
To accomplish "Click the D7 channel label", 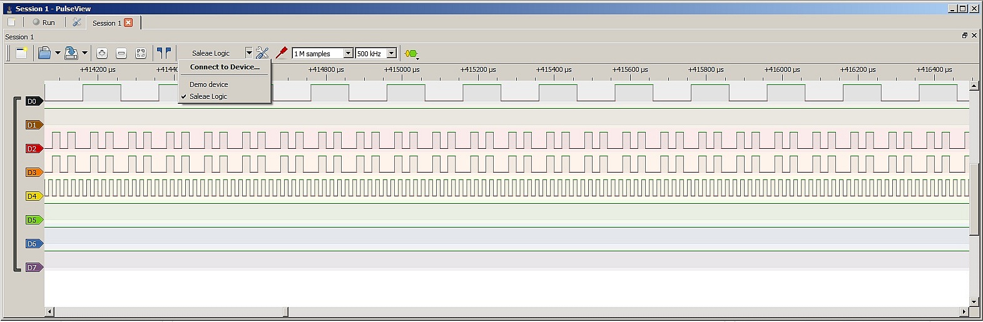I will tap(34, 268).
